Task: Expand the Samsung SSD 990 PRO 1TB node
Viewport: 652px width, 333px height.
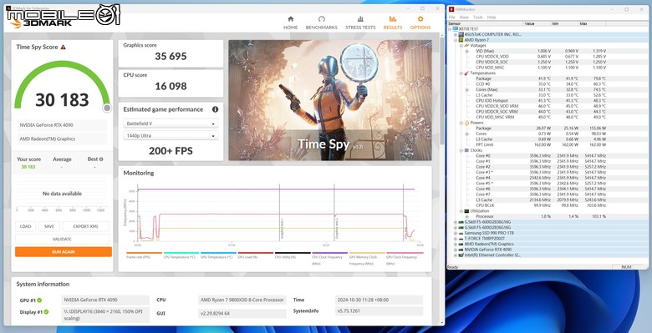Action: [x=456, y=233]
